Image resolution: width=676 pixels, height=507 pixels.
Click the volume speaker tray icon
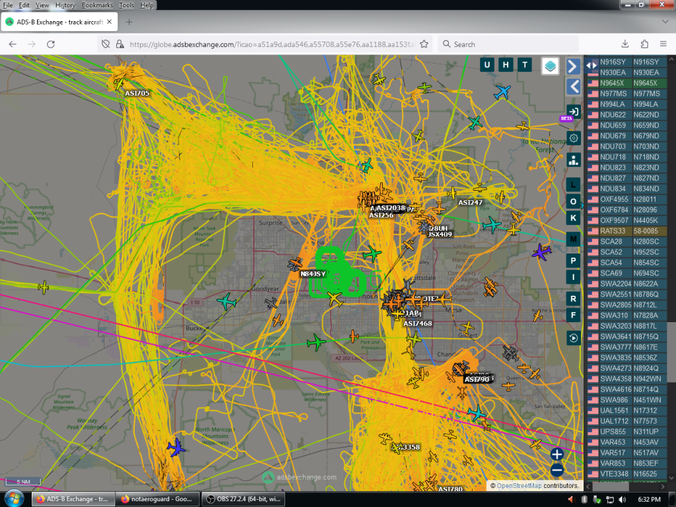tap(622, 499)
